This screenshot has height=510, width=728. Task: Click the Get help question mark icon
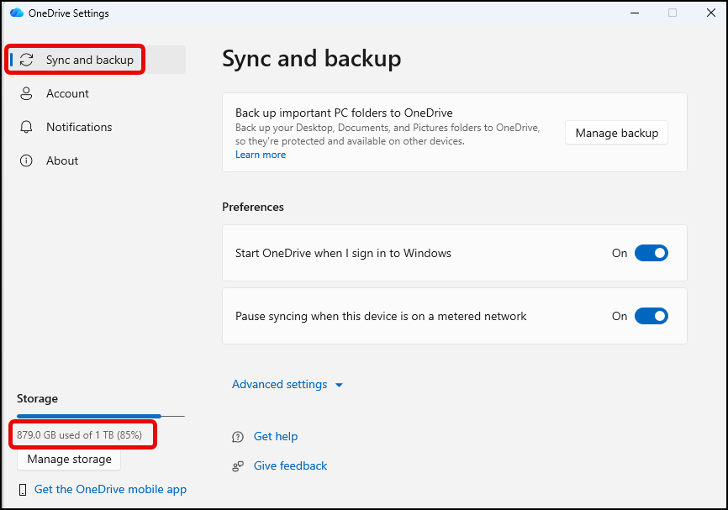coord(238,437)
